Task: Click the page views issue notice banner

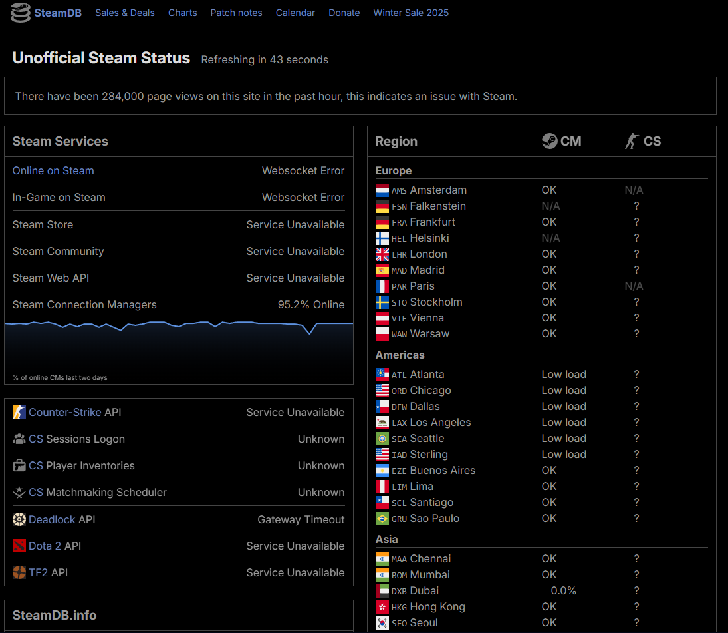Action: point(360,96)
